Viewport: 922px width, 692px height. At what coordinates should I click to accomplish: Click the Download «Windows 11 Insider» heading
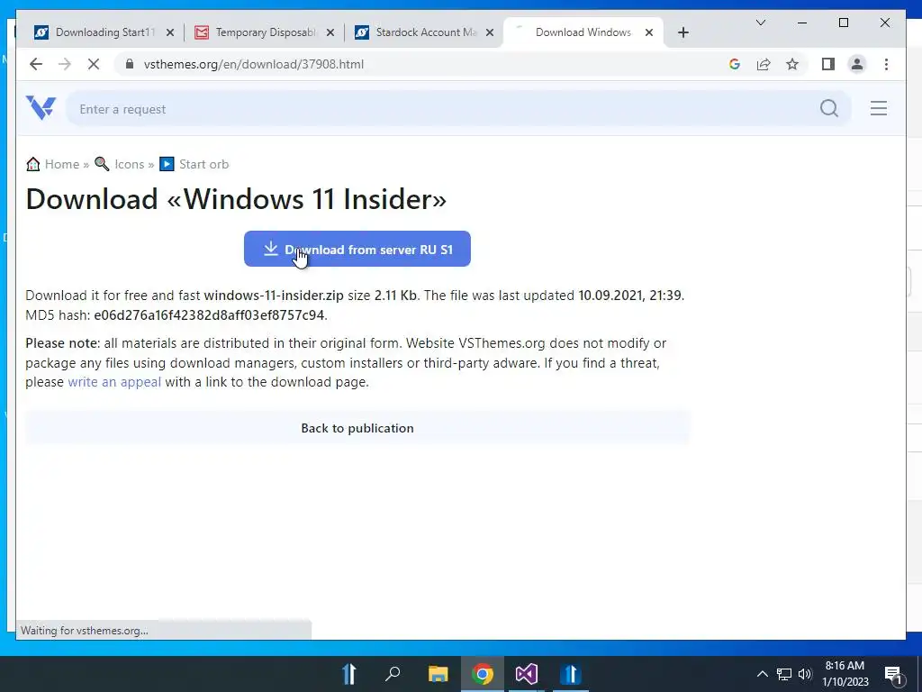click(236, 199)
